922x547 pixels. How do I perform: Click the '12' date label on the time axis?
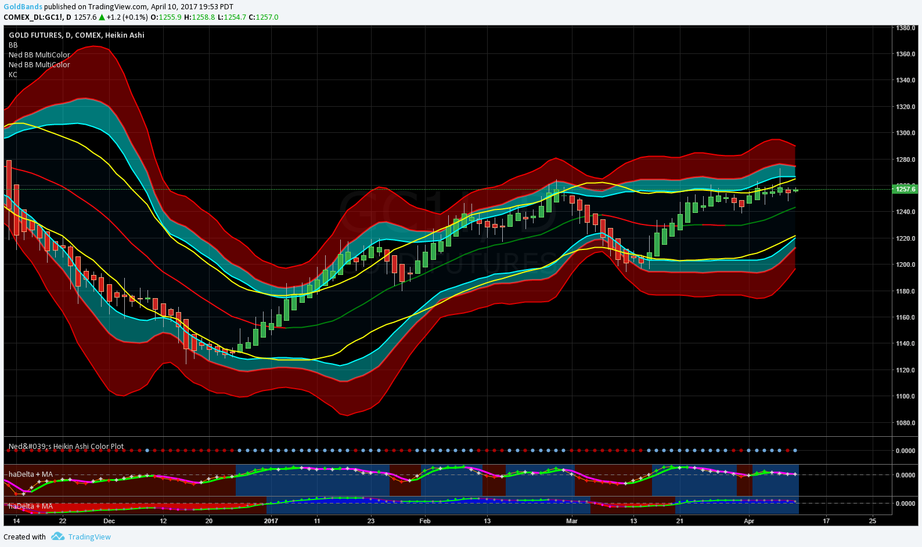[163, 521]
